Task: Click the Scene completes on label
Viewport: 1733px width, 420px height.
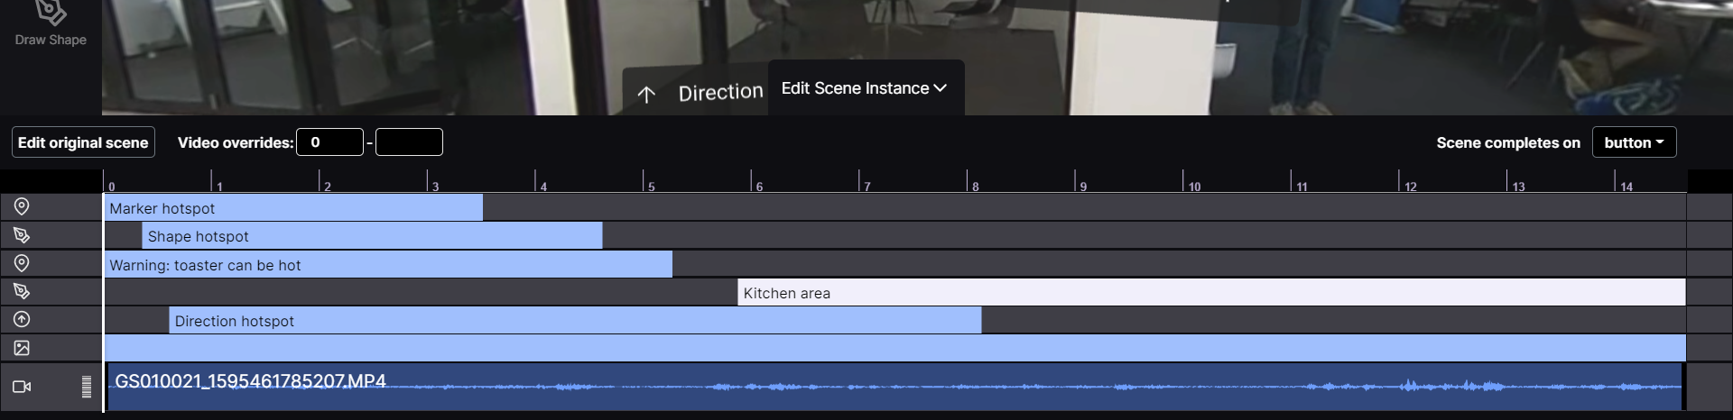Action: pyautogui.click(x=1508, y=142)
